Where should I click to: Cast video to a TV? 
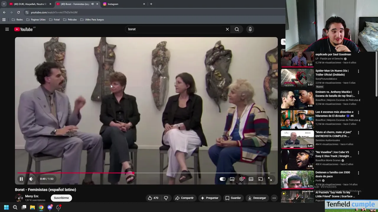pyautogui.click(x=260, y=179)
